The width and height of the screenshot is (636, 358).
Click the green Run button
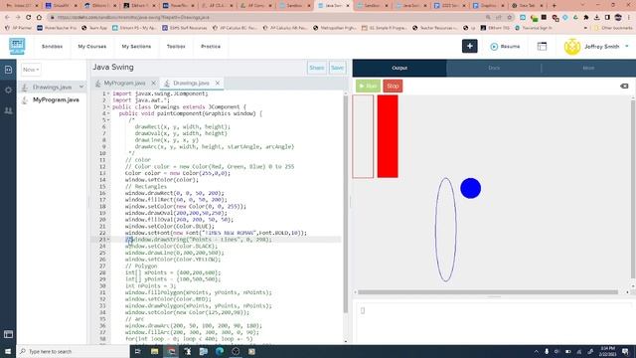pos(368,87)
